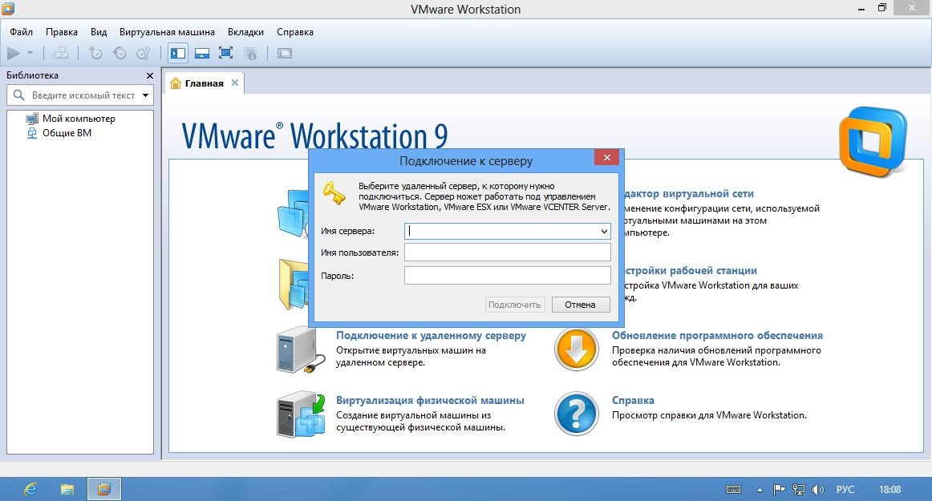Open Internet Explorer from the taskbar

[30, 489]
